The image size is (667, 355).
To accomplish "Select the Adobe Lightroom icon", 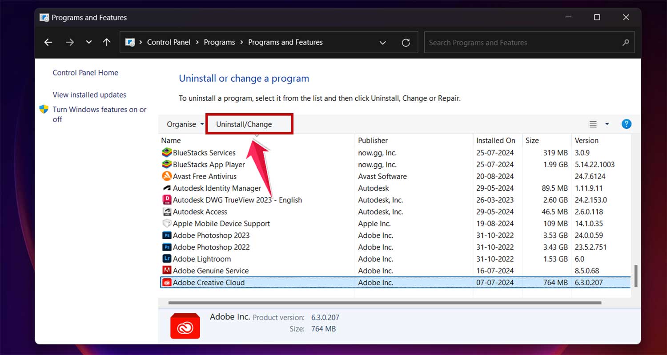I will point(167,259).
